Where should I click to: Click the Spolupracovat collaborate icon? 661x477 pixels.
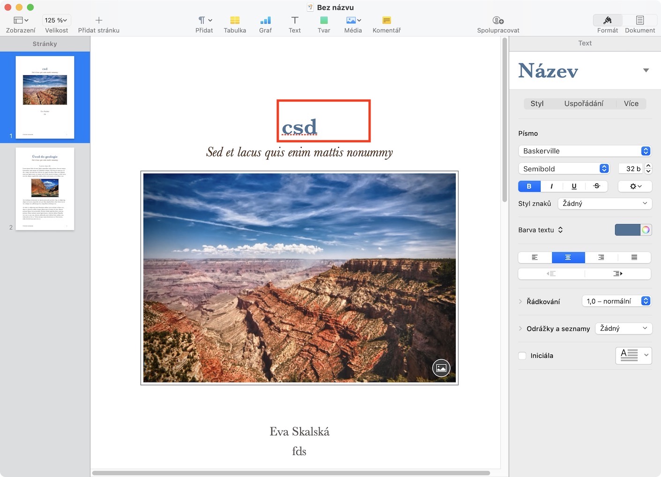coord(498,20)
